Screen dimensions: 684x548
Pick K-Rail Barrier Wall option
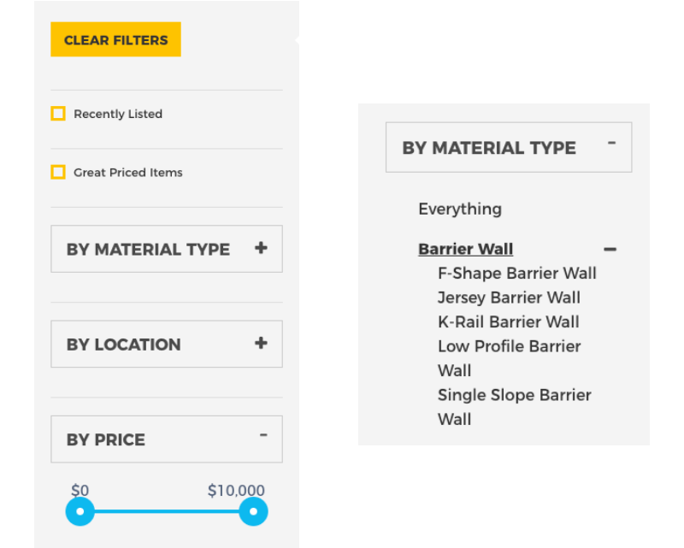pos(509,322)
